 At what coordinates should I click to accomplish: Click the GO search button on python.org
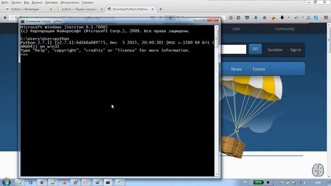(255, 49)
